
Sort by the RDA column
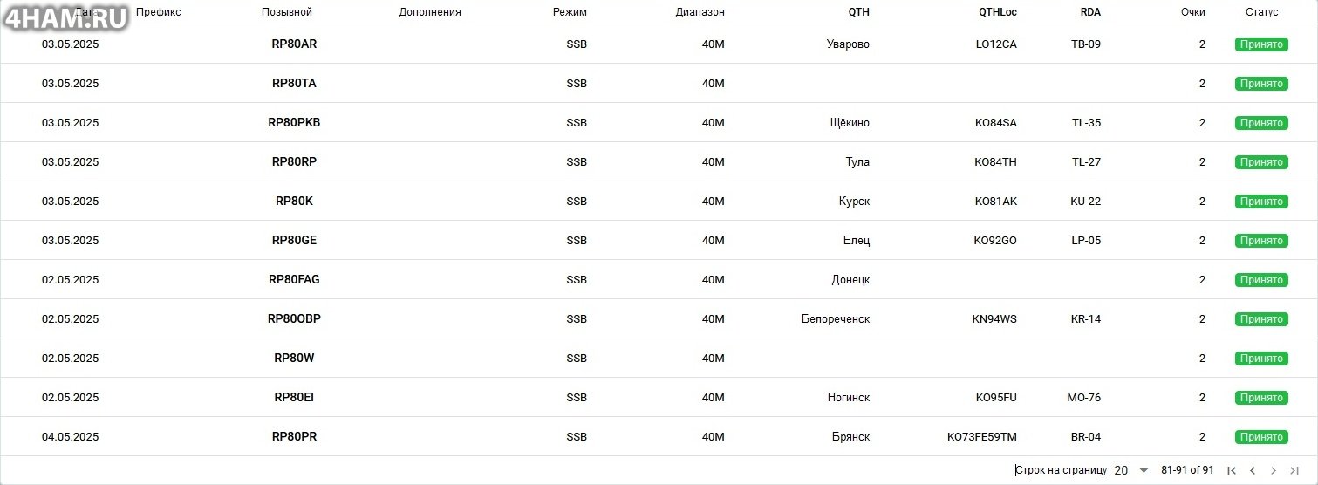pyautogui.click(x=1090, y=12)
